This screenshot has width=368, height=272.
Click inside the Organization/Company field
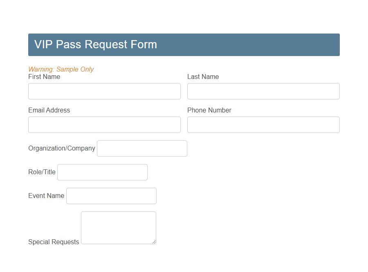coord(142,148)
